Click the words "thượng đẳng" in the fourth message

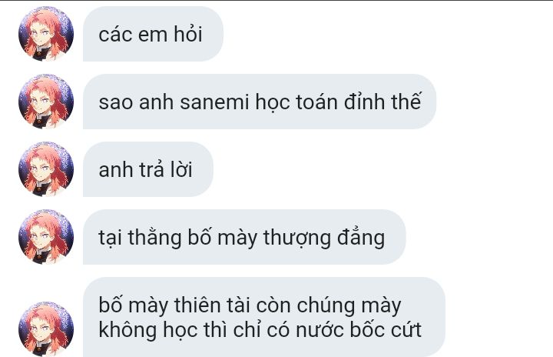324,238
